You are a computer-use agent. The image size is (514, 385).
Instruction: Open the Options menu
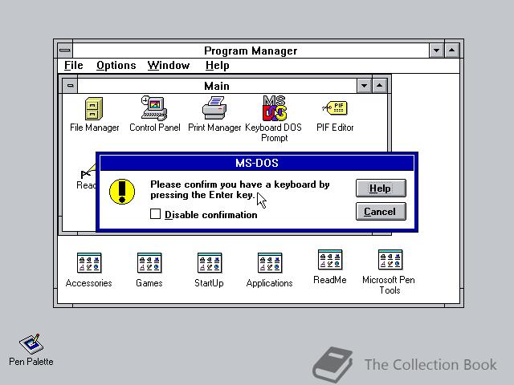(116, 66)
